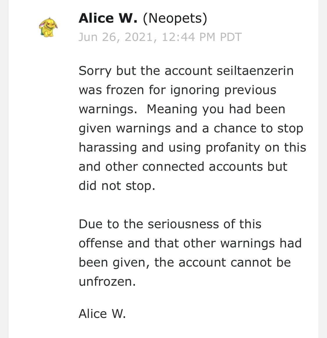This screenshot has height=338, width=327.
Task: Click the 12:44 PM time in timestamp
Action: tap(189, 37)
